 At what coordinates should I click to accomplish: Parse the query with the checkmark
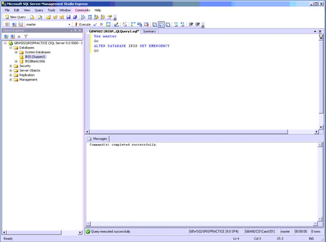[95, 24]
